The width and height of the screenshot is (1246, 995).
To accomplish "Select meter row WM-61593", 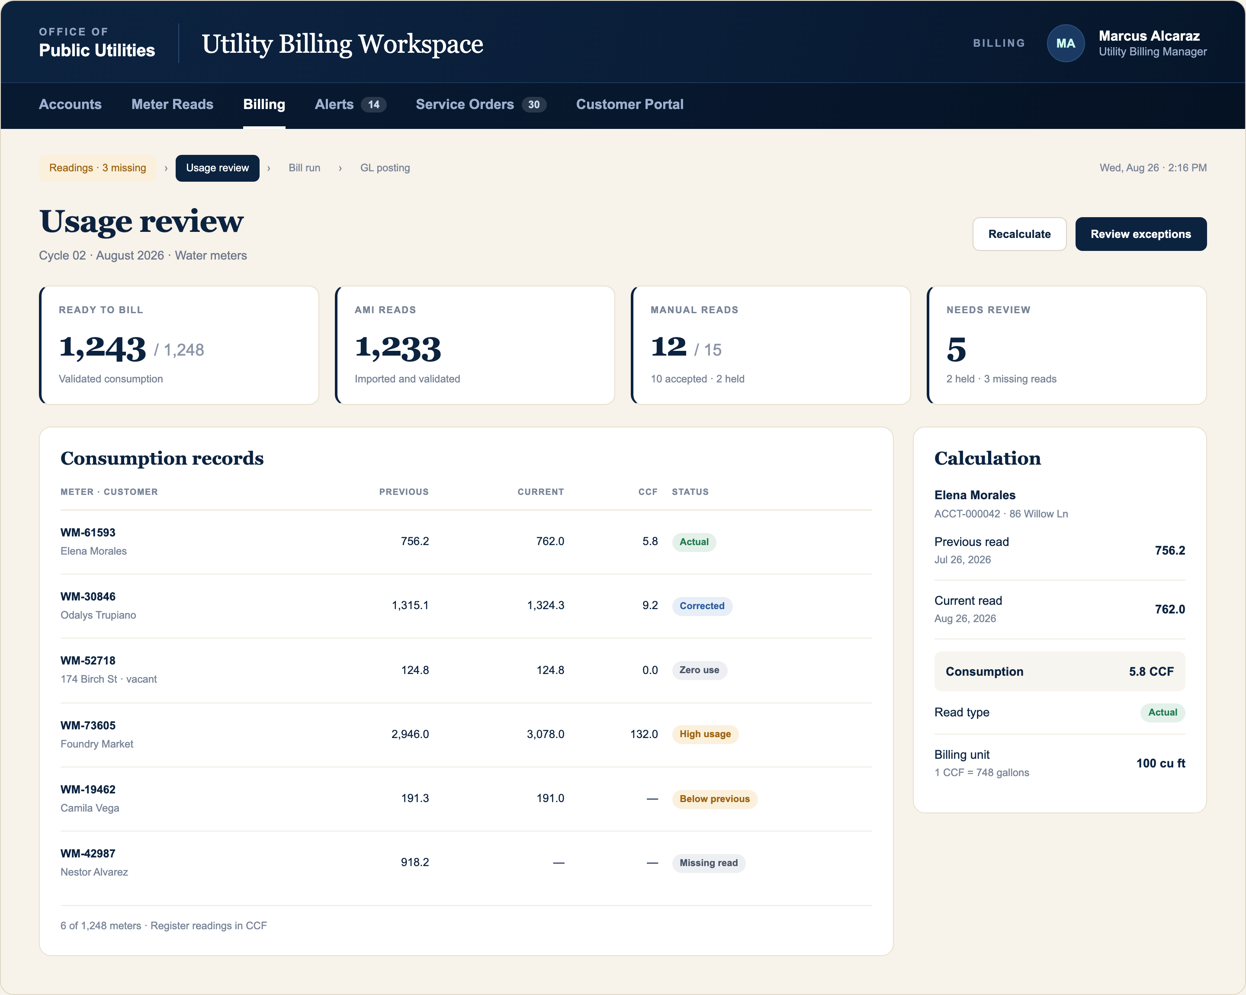I will pos(466,542).
